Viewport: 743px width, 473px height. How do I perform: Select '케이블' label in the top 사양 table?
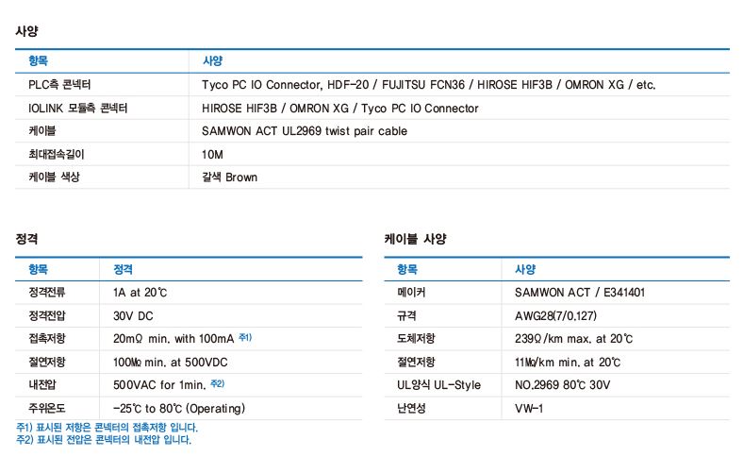tap(42, 131)
